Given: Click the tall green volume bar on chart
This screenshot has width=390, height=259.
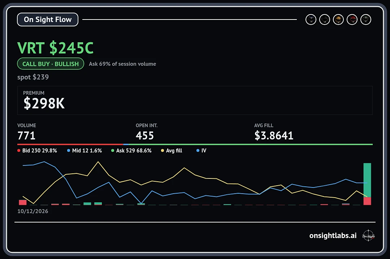Looking at the screenshot, I should [367, 180].
